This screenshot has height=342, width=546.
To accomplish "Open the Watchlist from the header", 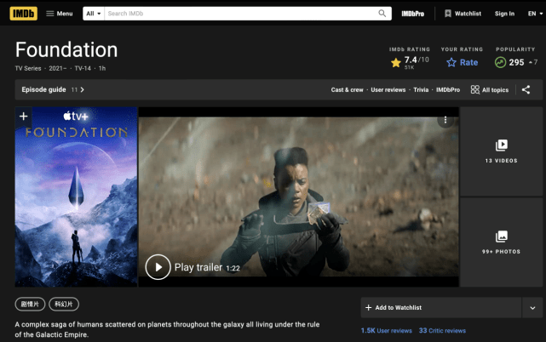I will pyautogui.click(x=463, y=14).
